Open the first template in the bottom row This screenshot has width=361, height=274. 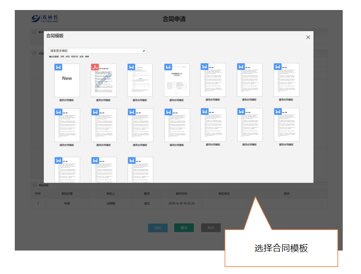point(67,170)
